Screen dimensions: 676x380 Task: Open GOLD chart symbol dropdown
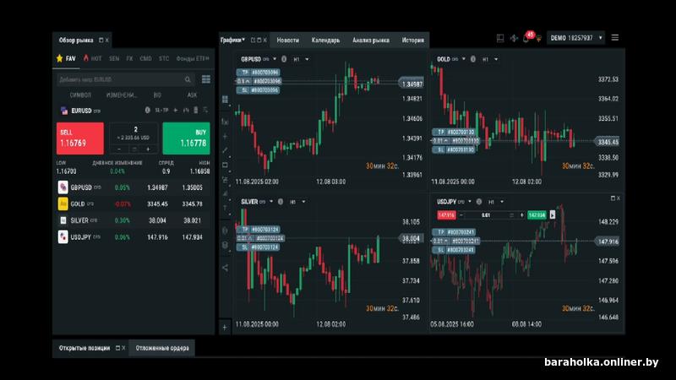pyautogui.click(x=463, y=59)
